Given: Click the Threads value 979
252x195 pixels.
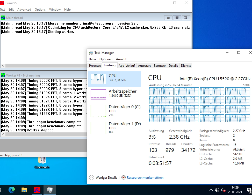Looking at the screenshot, I should [170, 150].
